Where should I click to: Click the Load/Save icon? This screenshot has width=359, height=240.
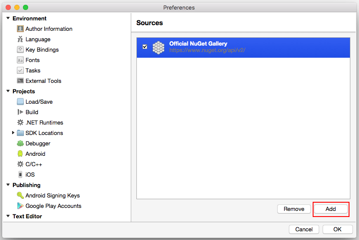(20, 102)
